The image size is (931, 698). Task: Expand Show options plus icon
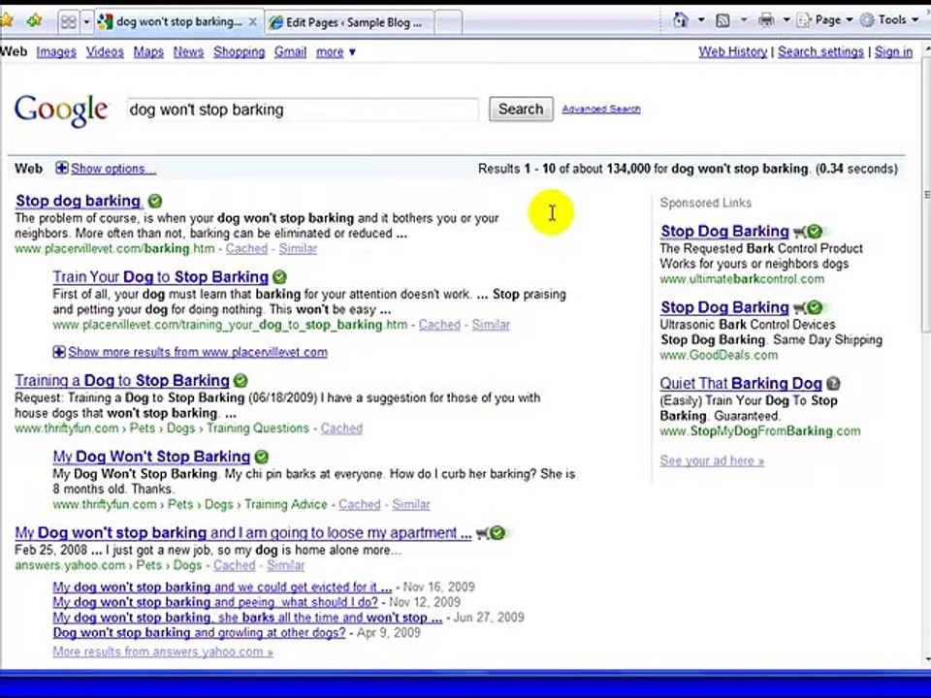point(62,168)
